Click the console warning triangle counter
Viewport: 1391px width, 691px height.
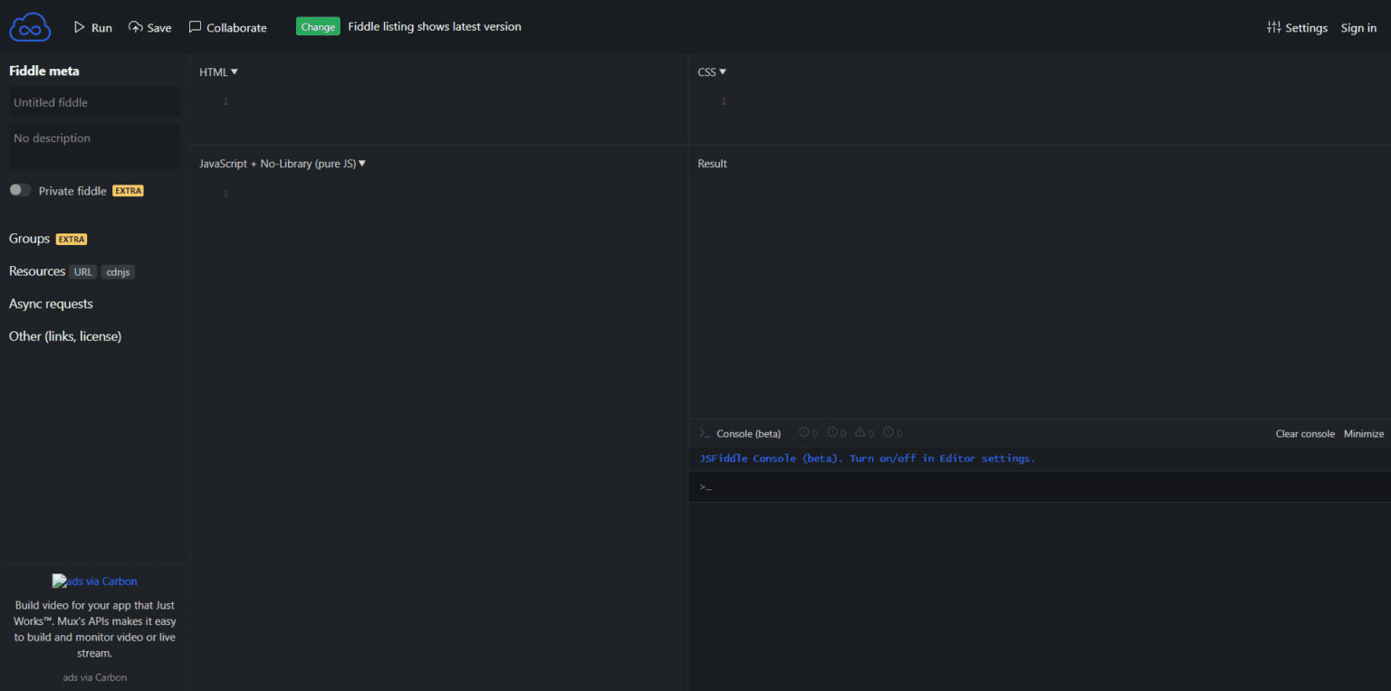click(x=859, y=433)
